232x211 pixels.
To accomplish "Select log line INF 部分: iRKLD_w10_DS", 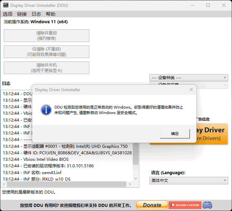I will 37,179.
